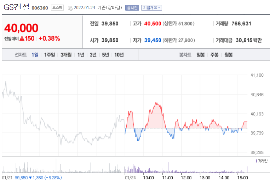Click the 40,193 y-axis label

(x=257, y=114)
